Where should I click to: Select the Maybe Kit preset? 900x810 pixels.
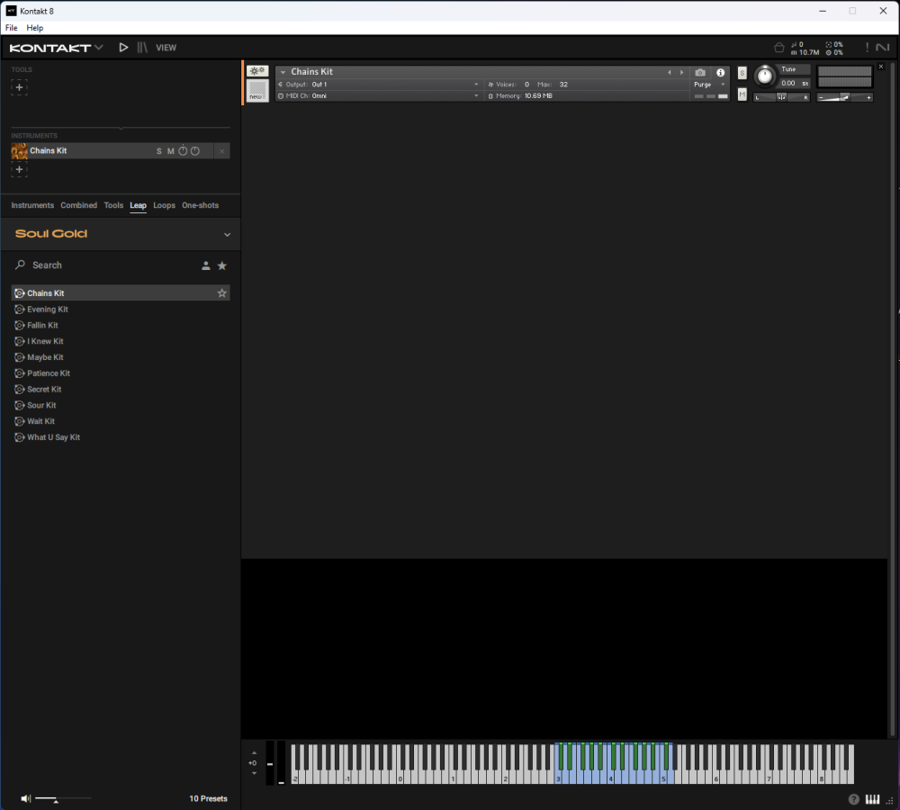pos(121,357)
